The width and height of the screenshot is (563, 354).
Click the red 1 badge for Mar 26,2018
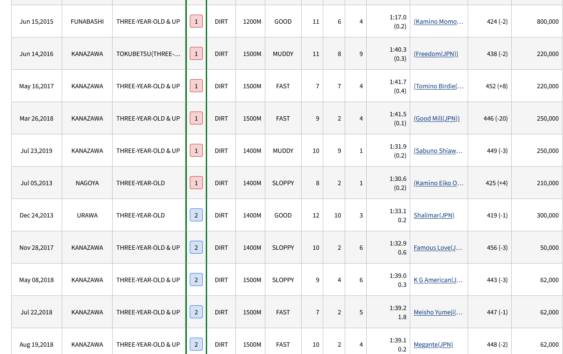[x=196, y=118]
